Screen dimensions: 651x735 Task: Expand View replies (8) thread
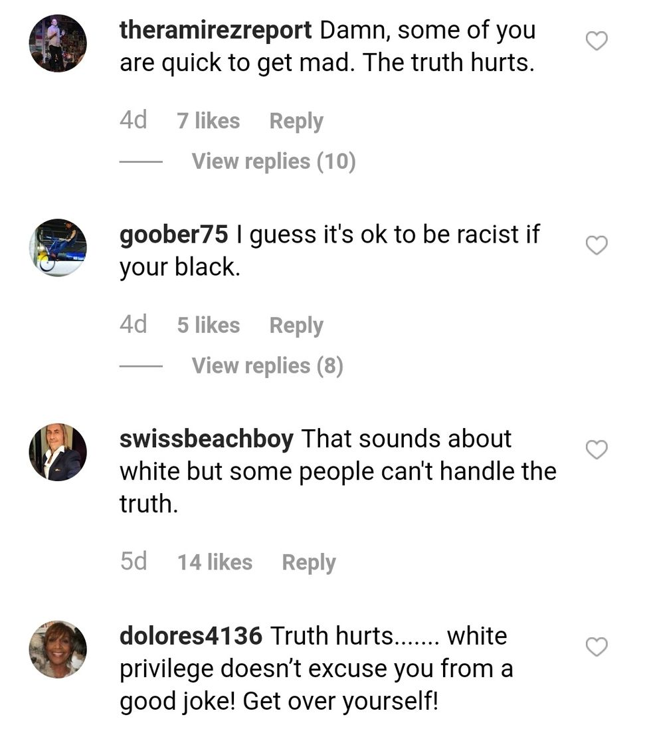coord(268,366)
